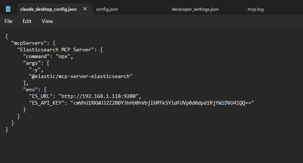Click the Notepad app icon

pos(8,9)
